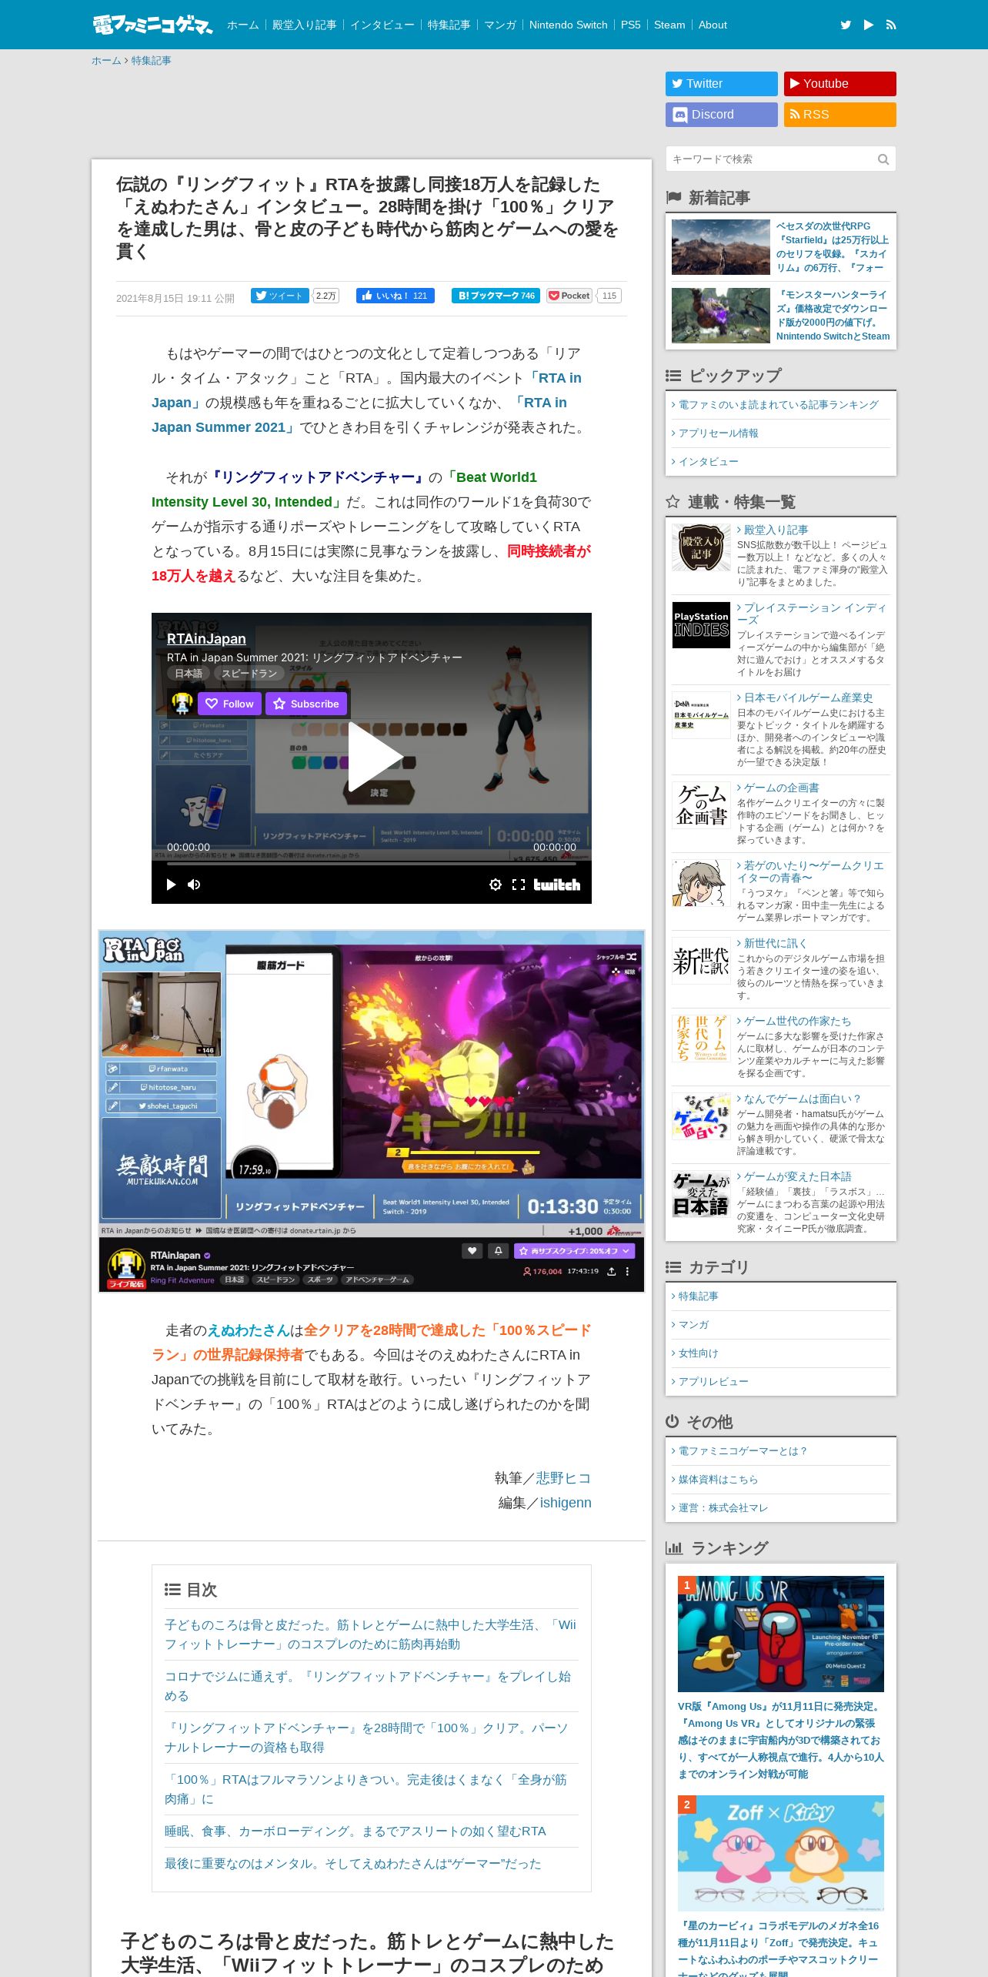
Task: Open the マンガ menu item
Action: point(500,25)
